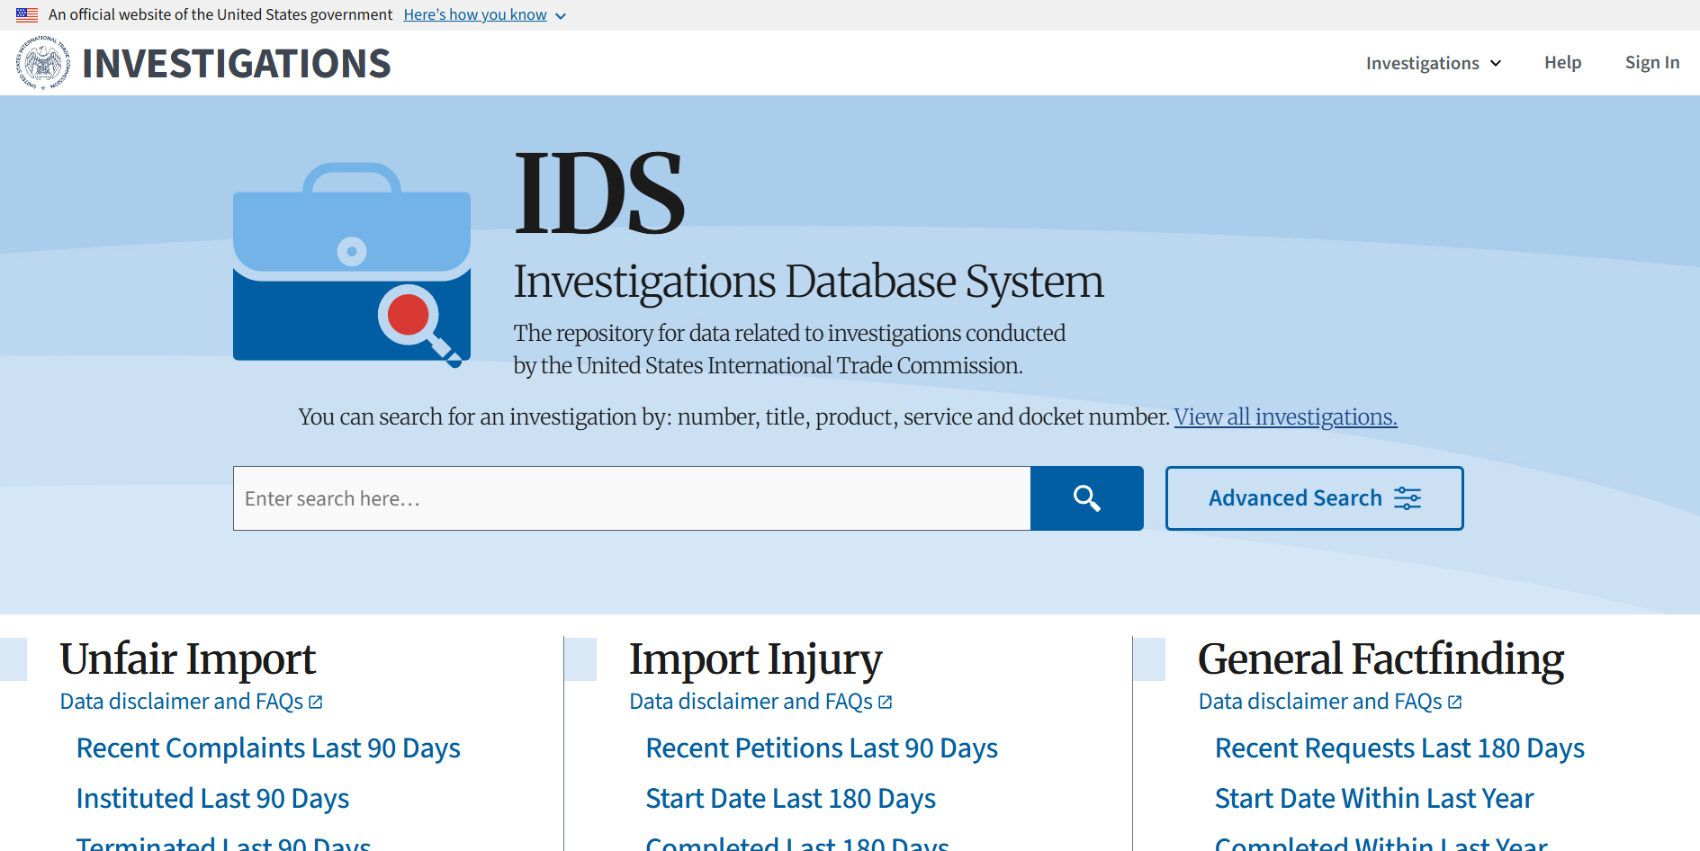This screenshot has width=1700, height=851.
Task: Click the US flag icon in banner
Action: point(27,15)
